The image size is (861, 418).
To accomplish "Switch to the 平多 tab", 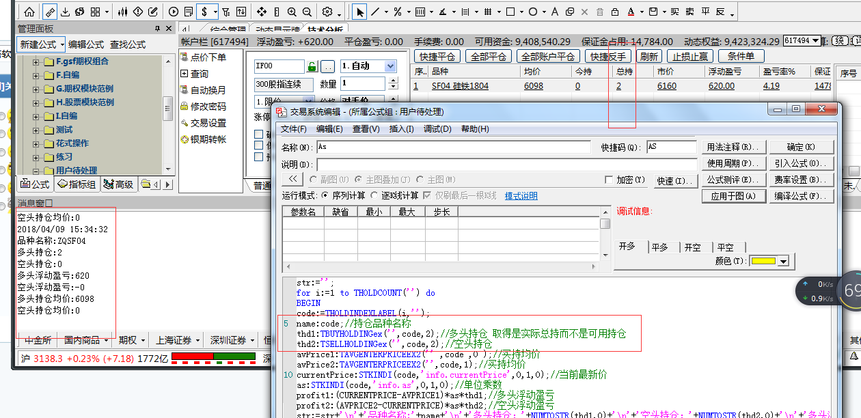I will pos(659,247).
